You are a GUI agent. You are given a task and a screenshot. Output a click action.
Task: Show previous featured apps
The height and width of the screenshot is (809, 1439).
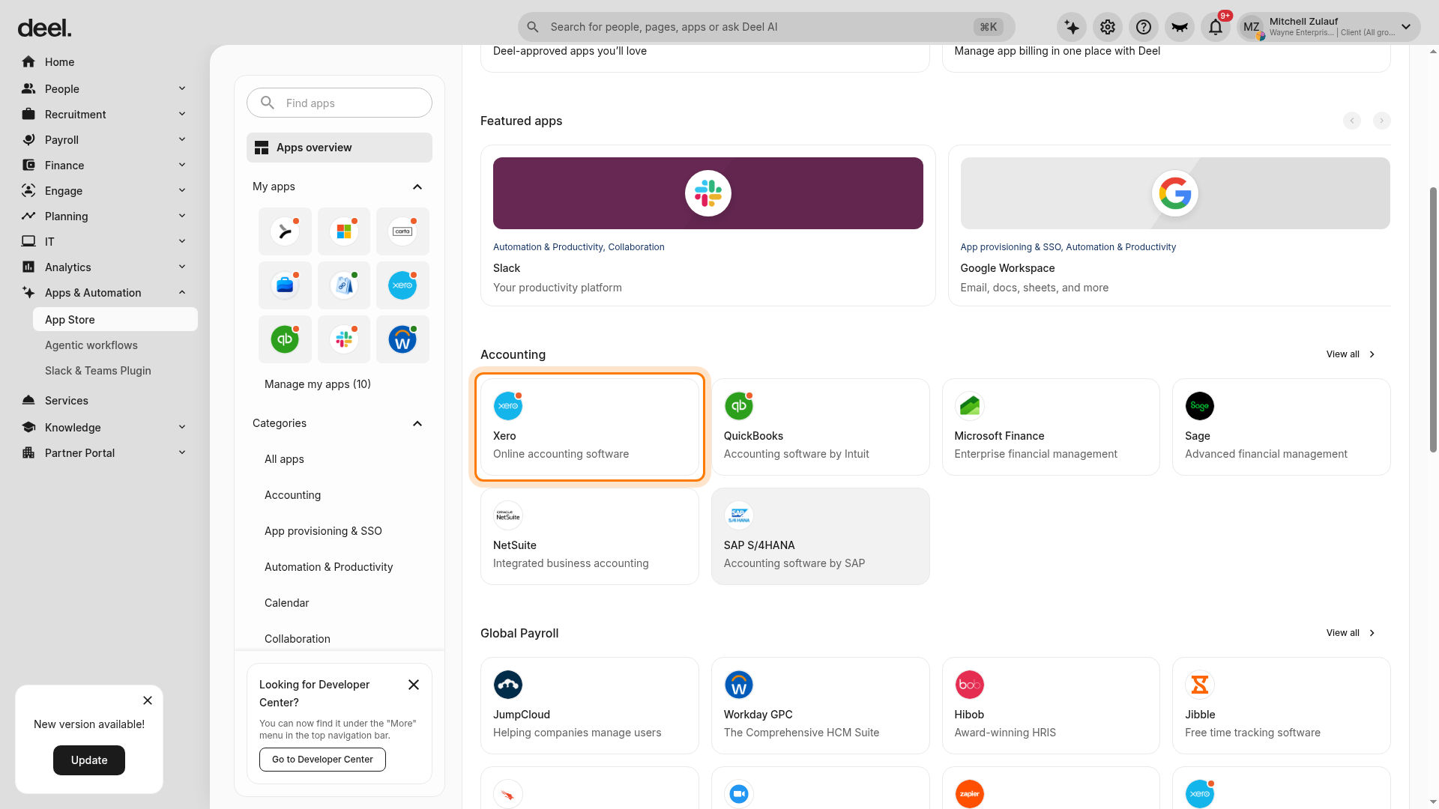pyautogui.click(x=1352, y=121)
